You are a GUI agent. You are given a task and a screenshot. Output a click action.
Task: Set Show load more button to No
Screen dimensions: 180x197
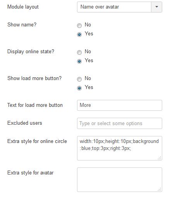point(79,79)
